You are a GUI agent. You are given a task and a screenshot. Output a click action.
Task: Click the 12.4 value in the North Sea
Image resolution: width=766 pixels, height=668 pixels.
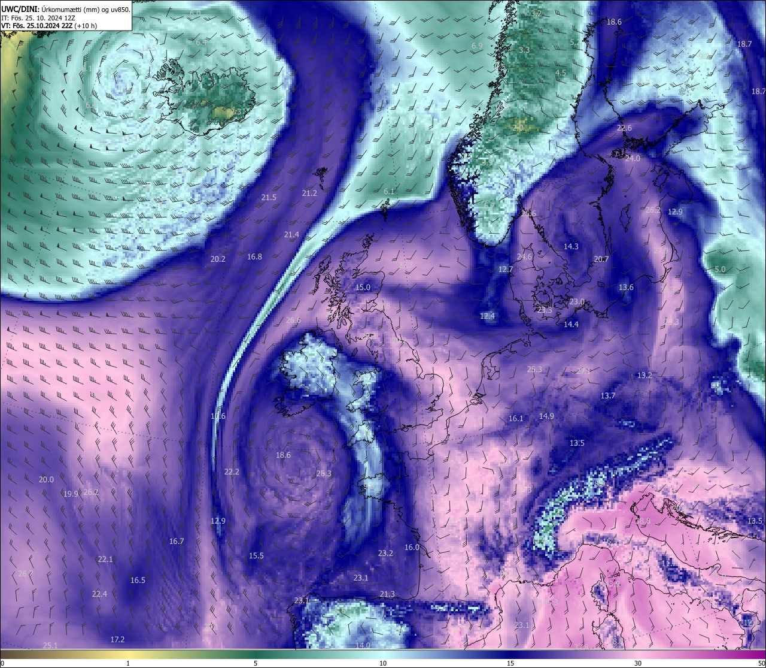pos(488,316)
